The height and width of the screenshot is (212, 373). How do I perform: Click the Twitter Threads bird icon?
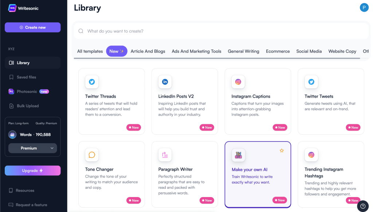pos(92,82)
